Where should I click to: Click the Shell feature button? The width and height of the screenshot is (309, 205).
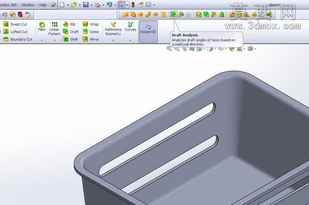[x=70, y=39]
